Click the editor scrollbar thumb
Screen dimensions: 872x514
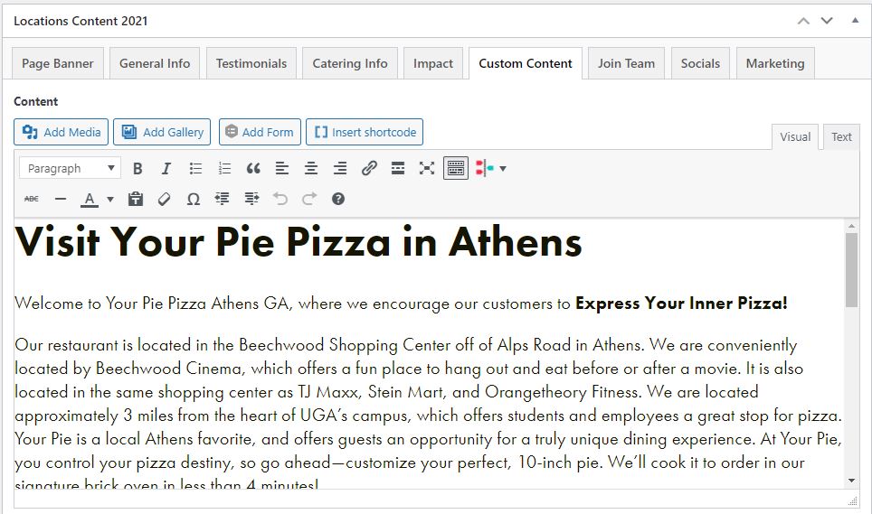click(851, 270)
